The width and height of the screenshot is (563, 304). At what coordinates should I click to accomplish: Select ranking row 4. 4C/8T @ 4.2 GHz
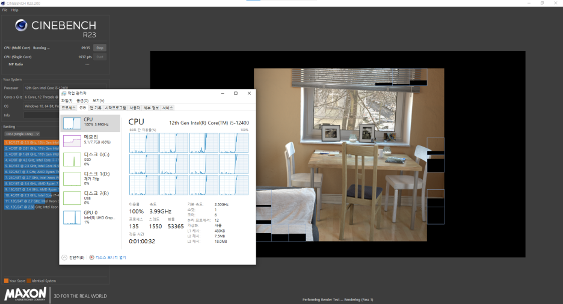click(x=32, y=160)
